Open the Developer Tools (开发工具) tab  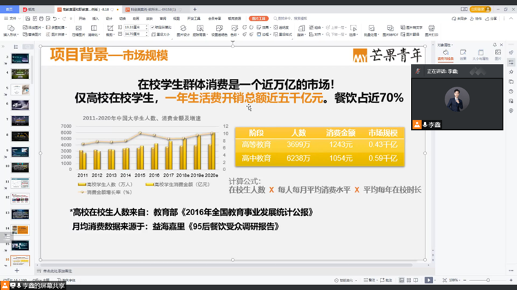(194, 19)
